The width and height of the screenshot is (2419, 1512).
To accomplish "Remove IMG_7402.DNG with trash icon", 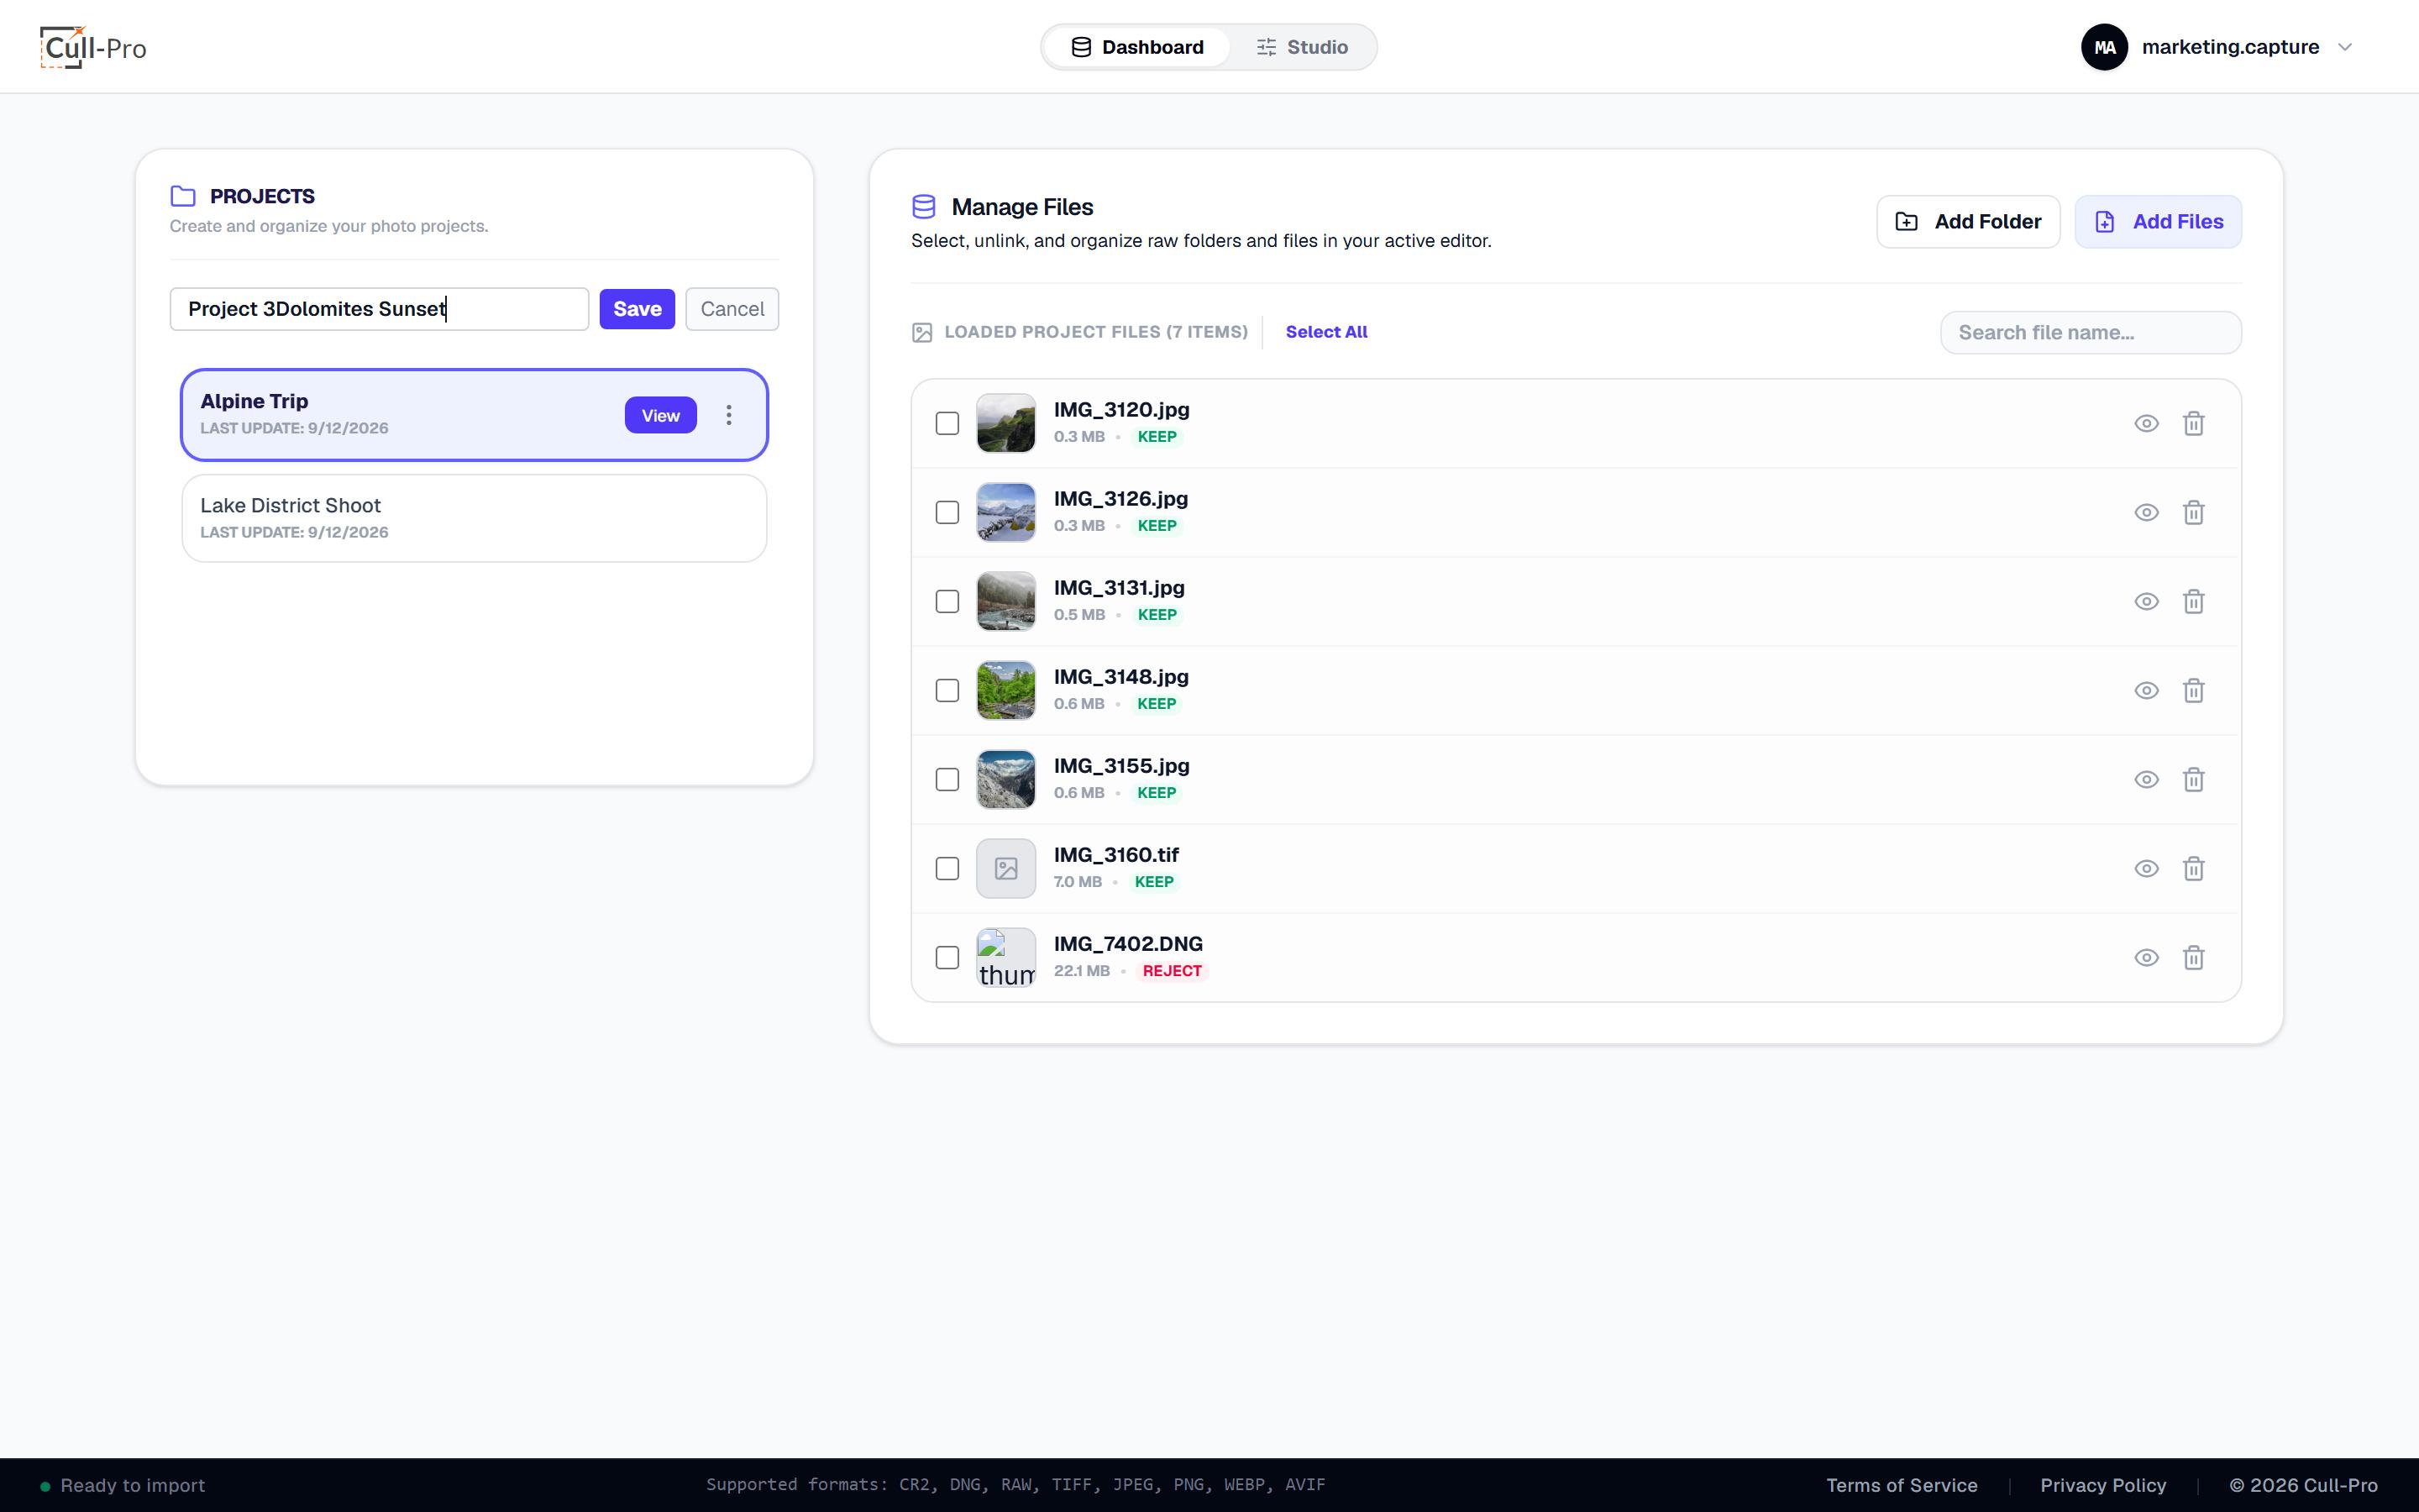I will click(2193, 957).
